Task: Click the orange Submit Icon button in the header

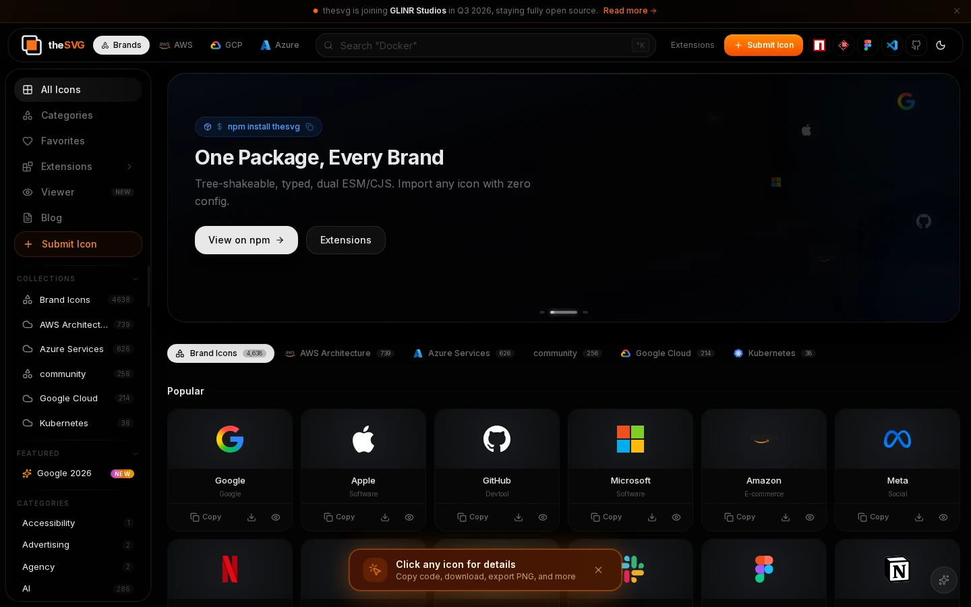Action: coord(763,45)
